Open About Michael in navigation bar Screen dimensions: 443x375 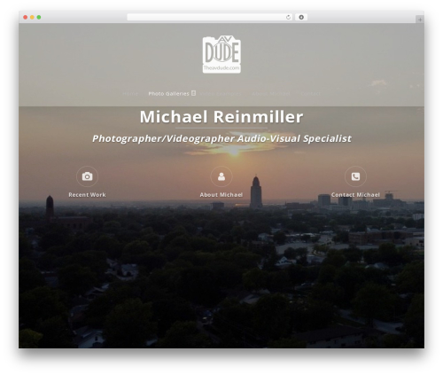[x=271, y=94]
